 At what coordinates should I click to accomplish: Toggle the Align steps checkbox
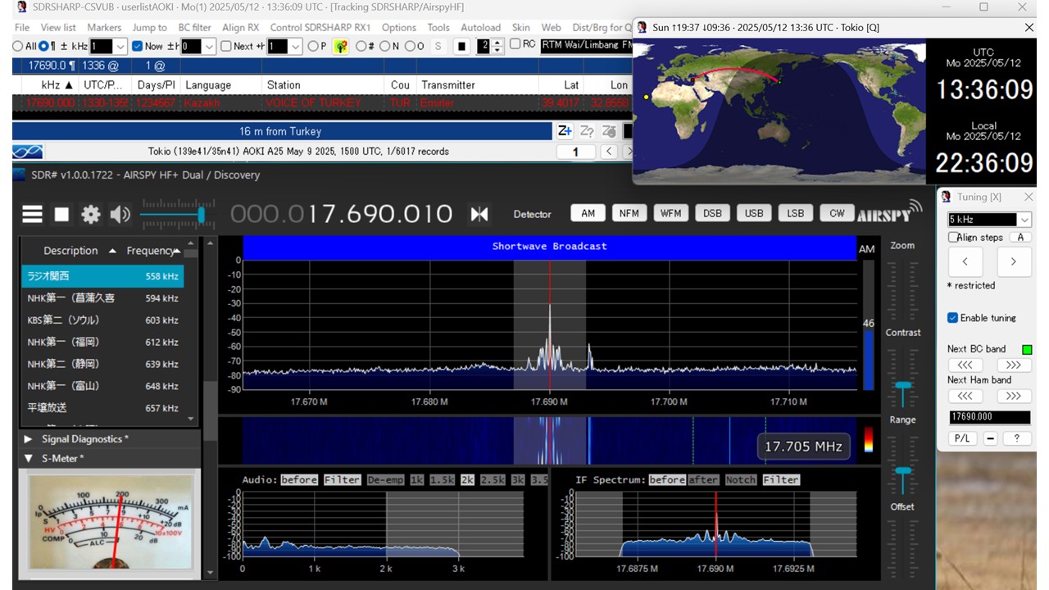(x=953, y=237)
